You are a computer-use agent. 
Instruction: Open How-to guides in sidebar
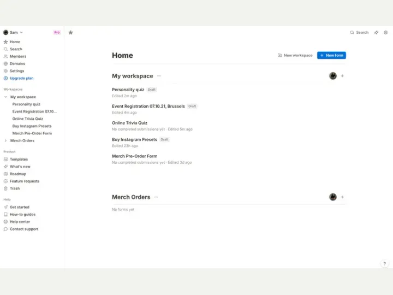click(22, 214)
